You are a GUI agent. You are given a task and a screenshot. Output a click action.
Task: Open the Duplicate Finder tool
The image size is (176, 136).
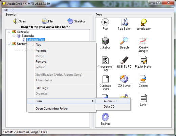(105, 79)
